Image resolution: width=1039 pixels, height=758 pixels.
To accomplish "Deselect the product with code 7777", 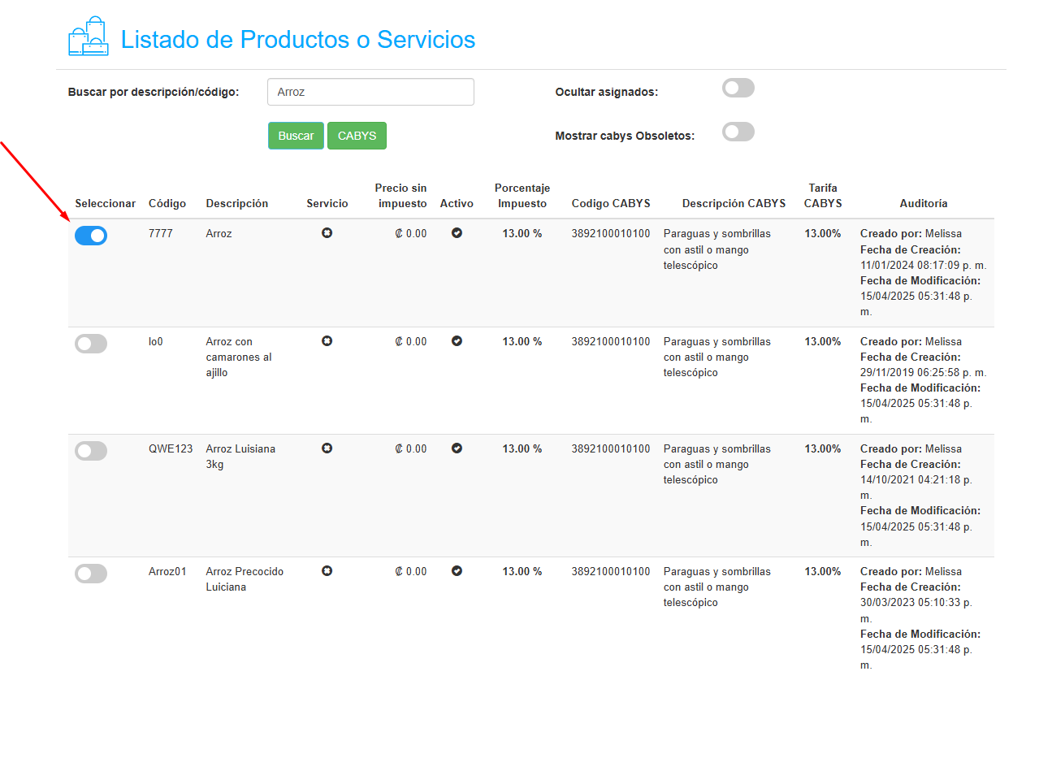I will point(91,236).
